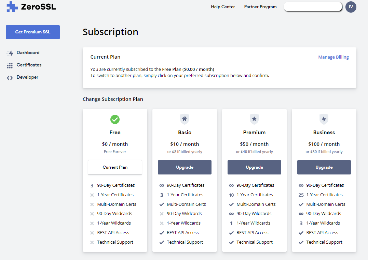Click infinity icon for Business 90-Day Certificates
This screenshot has height=260, width=368.
[x=301, y=185]
